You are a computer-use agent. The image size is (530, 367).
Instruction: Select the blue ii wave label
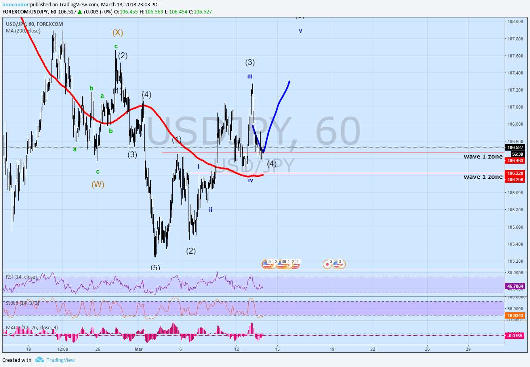[211, 210]
